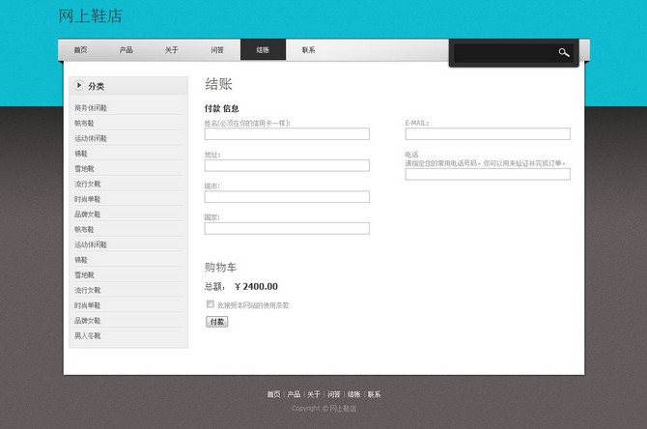Screen dimensions: 647x429
Task: Select the 关于 menu item in top bar
Action: 171,50
